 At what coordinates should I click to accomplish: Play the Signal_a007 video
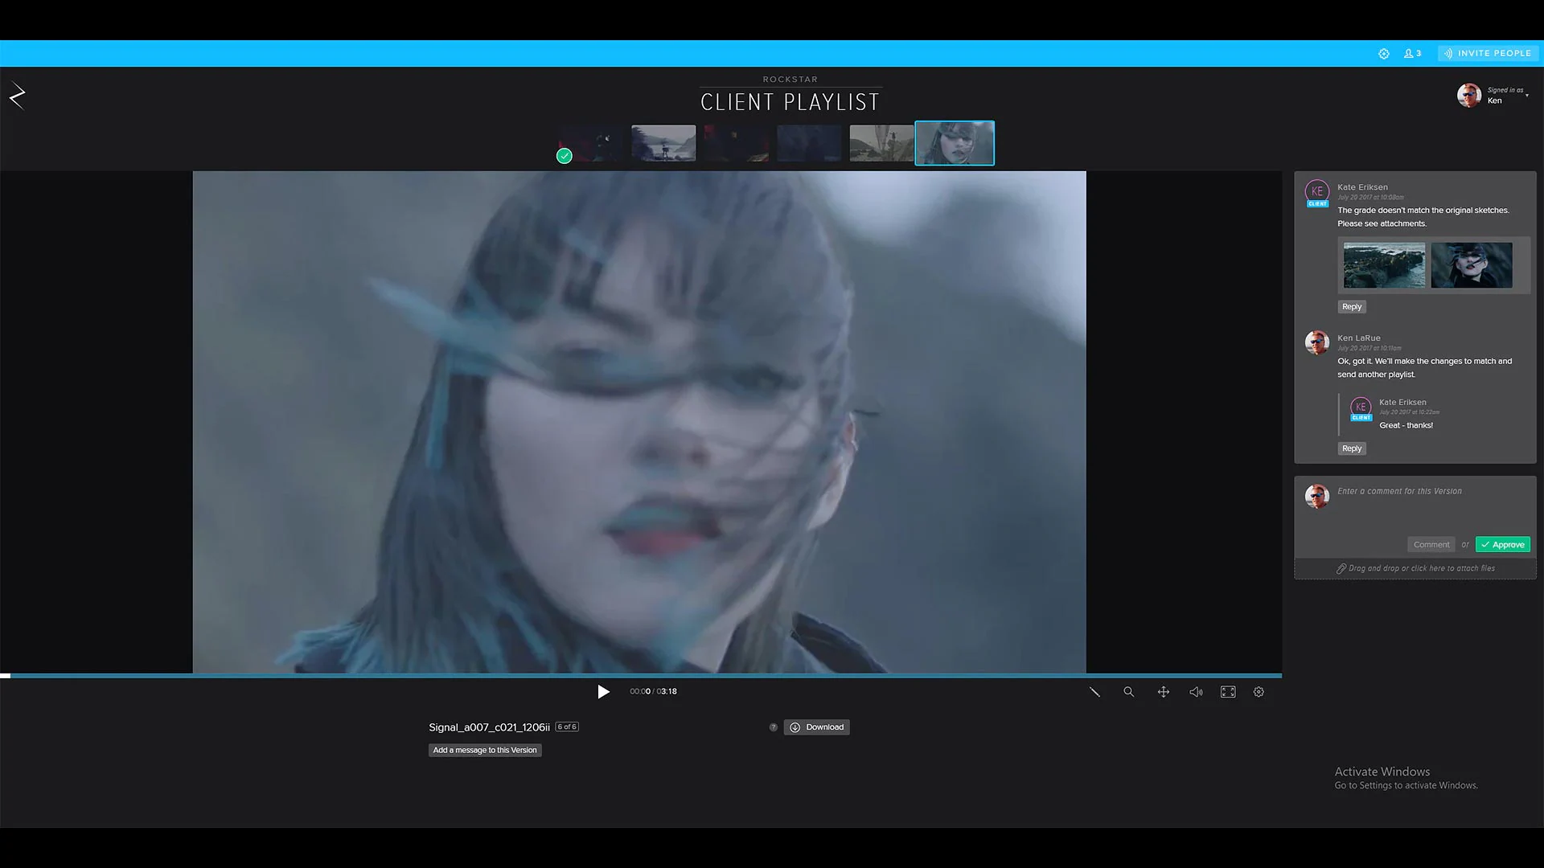603,692
